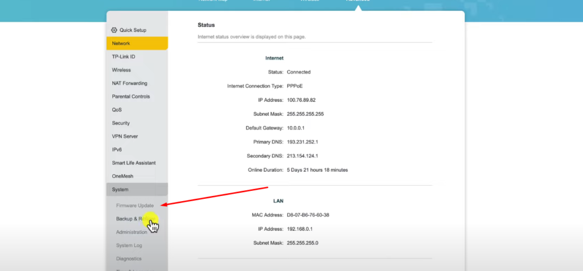Open Backup & Restore under System
Viewport: 583px width, 271px height.
136,219
